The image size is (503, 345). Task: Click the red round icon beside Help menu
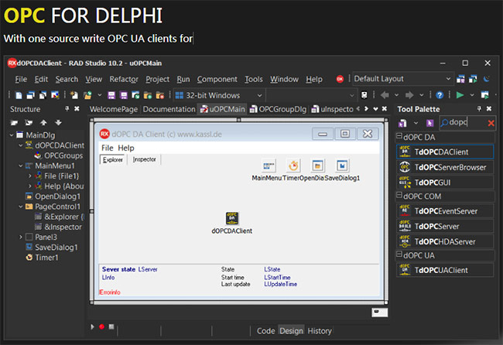click(x=340, y=79)
